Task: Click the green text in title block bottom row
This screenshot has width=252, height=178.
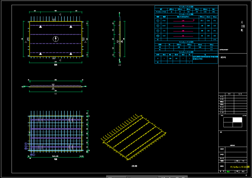Action: coord(228,172)
